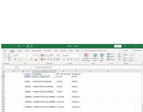Apply Underline formatting
143x112 pixels.
click(21, 59)
